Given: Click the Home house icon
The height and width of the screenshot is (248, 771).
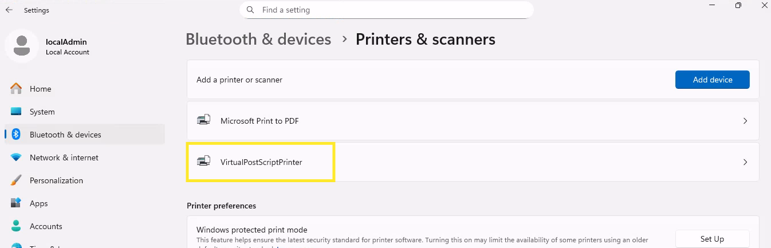Looking at the screenshot, I should [x=16, y=89].
